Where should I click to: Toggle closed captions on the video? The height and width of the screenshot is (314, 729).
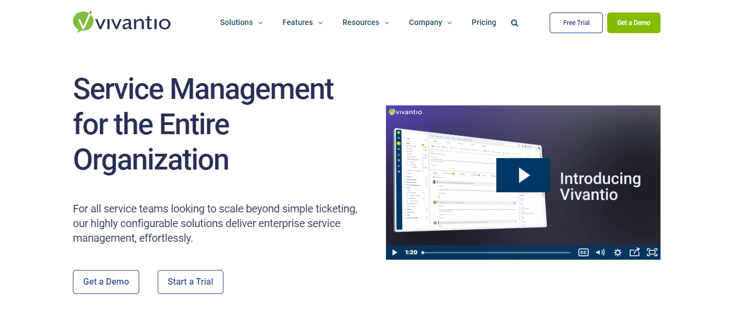coord(583,252)
